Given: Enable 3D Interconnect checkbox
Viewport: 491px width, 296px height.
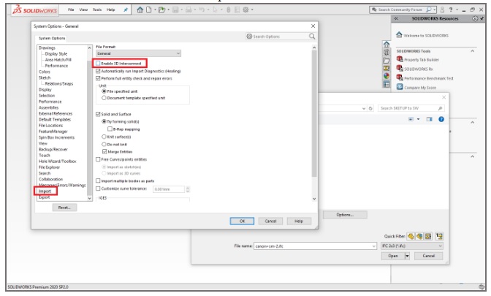Looking at the screenshot, I should coord(98,64).
